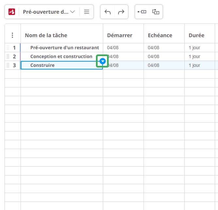Select row number 3
218x210 pixels.
coord(14,65)
